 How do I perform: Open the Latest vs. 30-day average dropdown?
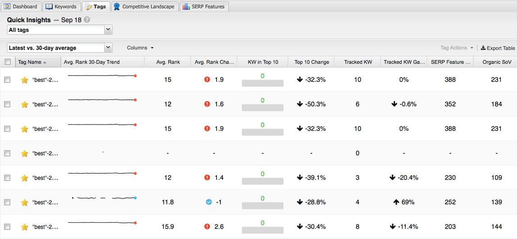pos(60,48)
